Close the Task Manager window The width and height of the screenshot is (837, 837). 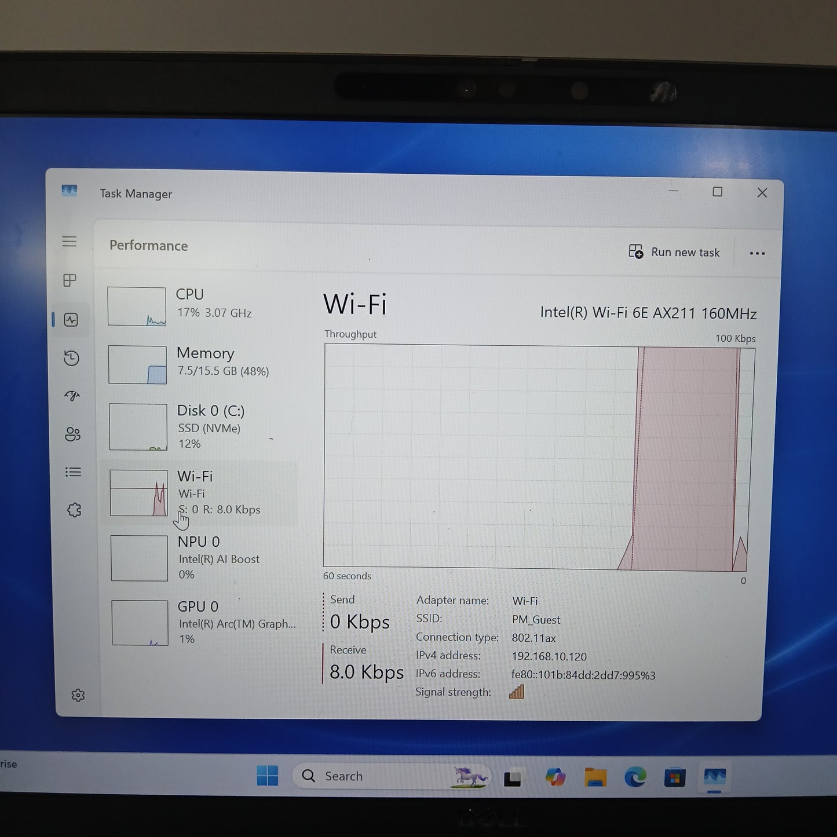tap(762, 193)
